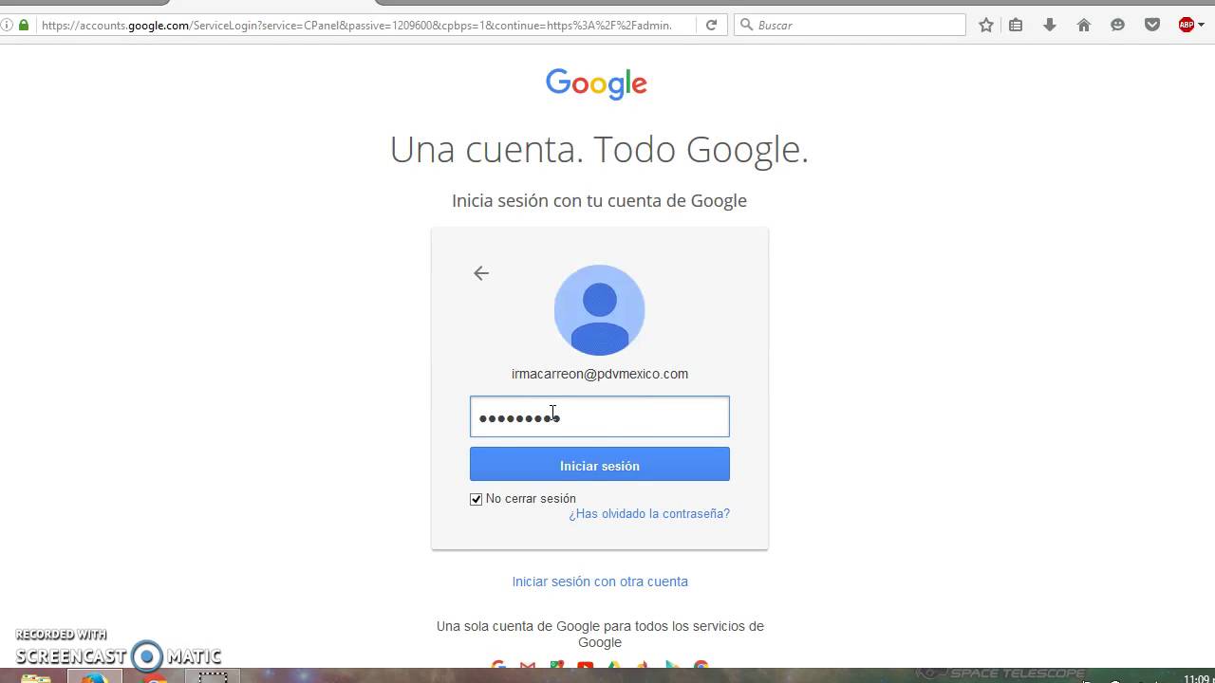Click the Buscar search box
1215x683 pixels.
[x=850, y=26]
